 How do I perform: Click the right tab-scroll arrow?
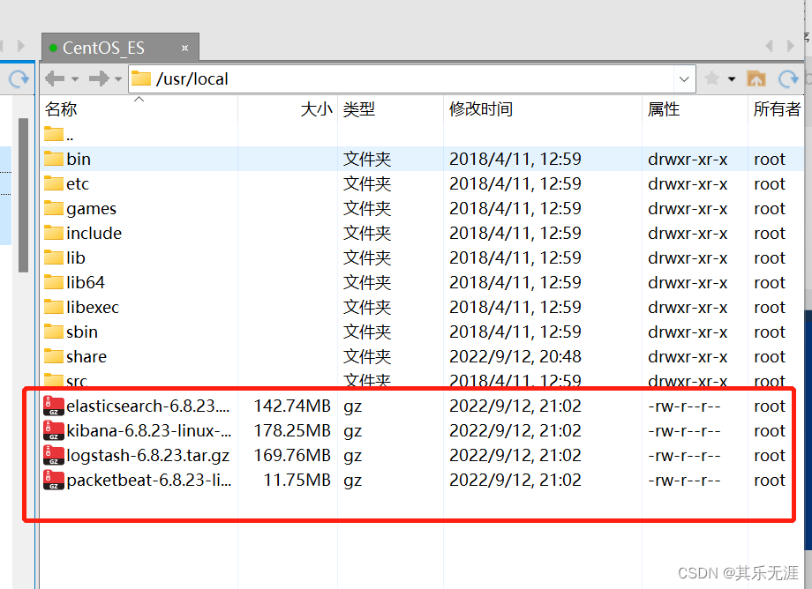pyautogui.click(x=788, y=46)
